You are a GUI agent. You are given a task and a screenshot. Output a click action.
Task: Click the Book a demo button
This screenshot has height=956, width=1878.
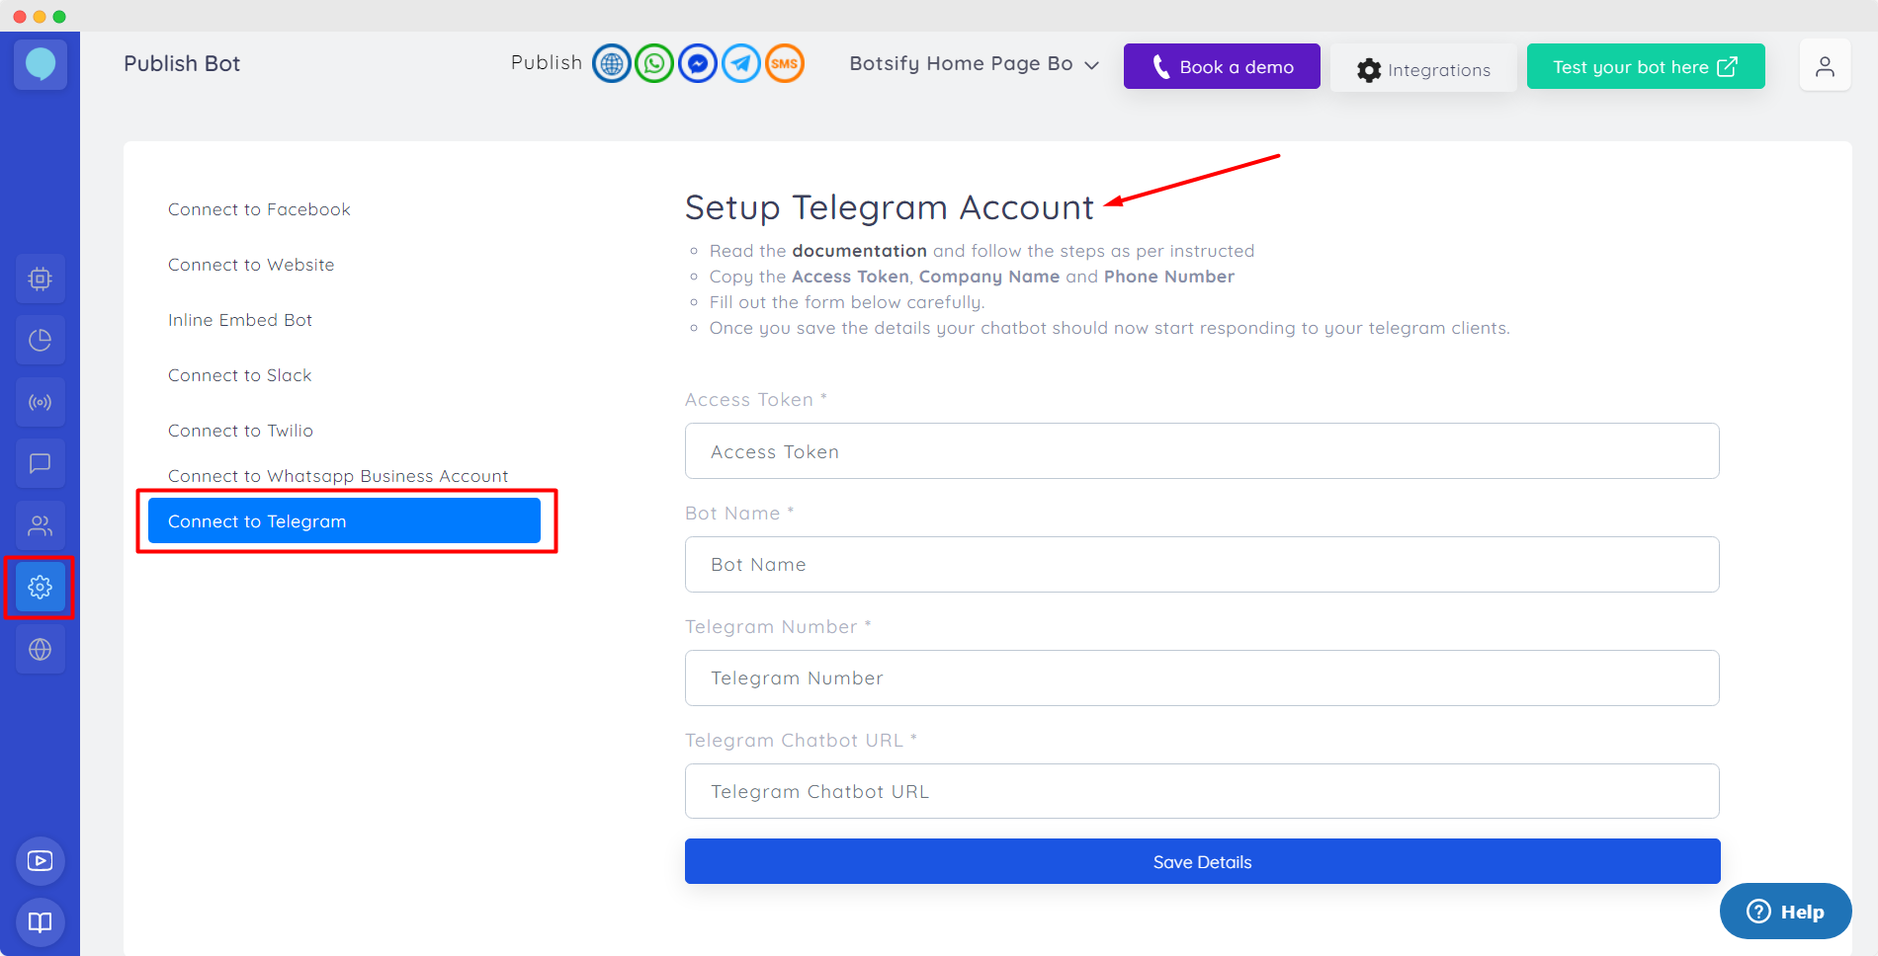pyautogui.click(x=1222, y=66)
